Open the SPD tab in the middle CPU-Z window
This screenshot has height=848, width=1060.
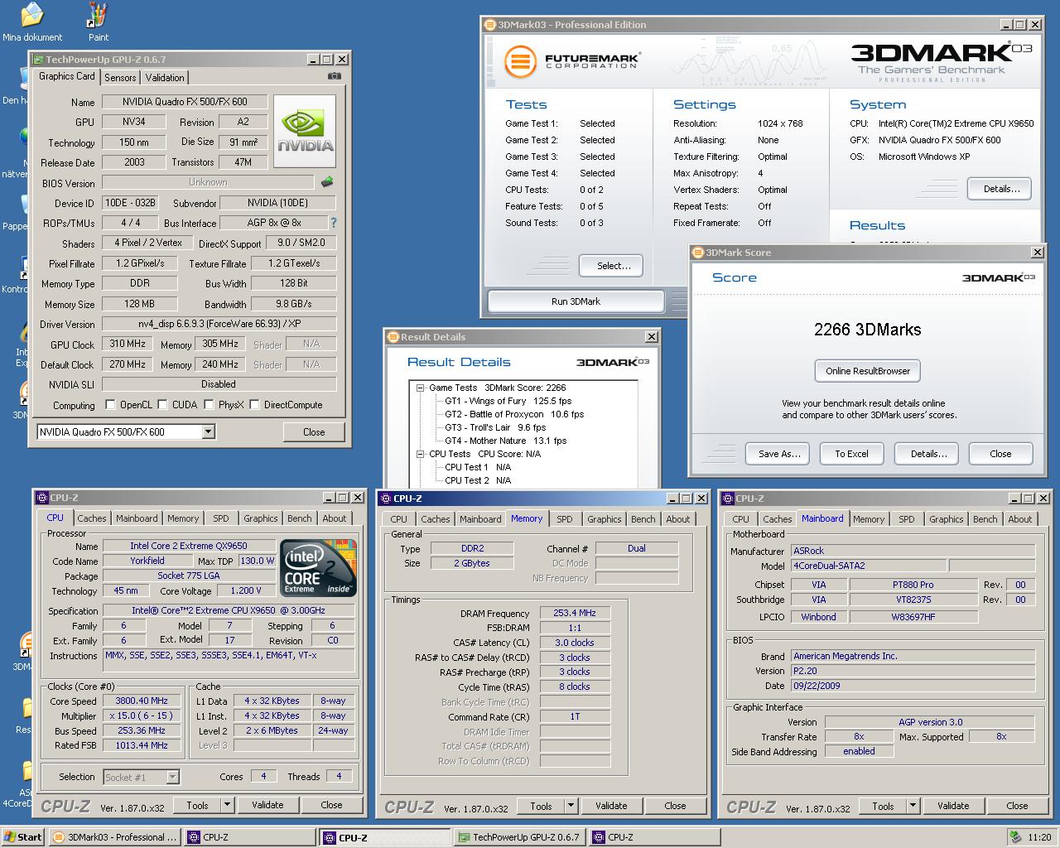(x=565, y=519)
